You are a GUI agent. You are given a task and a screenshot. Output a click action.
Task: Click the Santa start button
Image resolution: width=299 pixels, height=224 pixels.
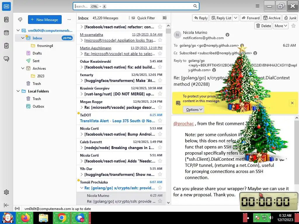click(x=8, y=218)
